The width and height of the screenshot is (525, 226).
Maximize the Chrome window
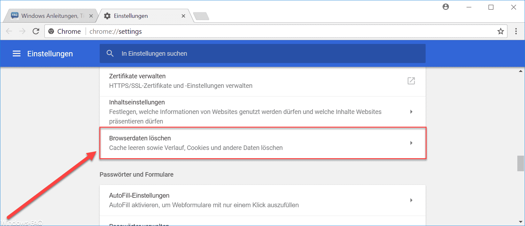pyautogui.click(x=491, y=7)
